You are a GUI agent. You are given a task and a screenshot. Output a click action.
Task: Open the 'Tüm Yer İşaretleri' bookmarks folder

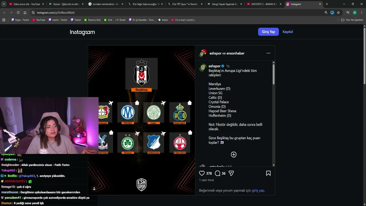352,20
